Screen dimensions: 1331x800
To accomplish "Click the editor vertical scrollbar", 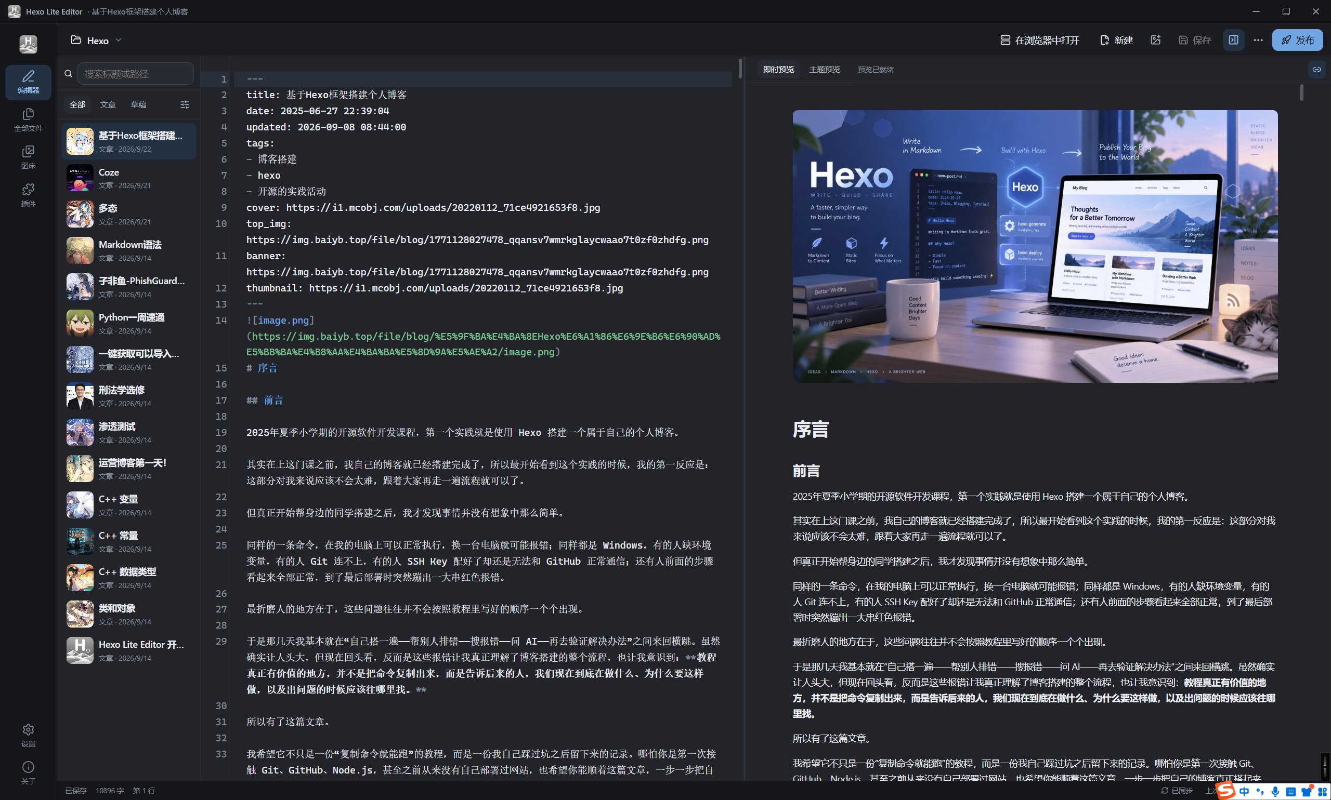I will click(x=740, y=69).
